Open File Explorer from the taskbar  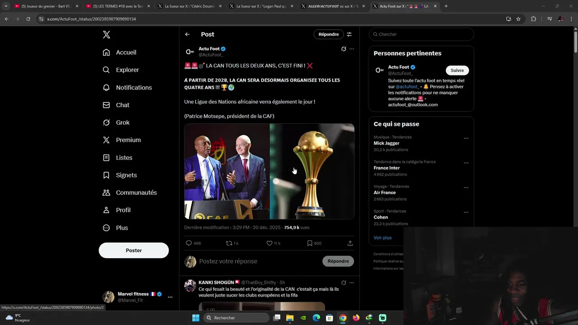click(290, 318)
